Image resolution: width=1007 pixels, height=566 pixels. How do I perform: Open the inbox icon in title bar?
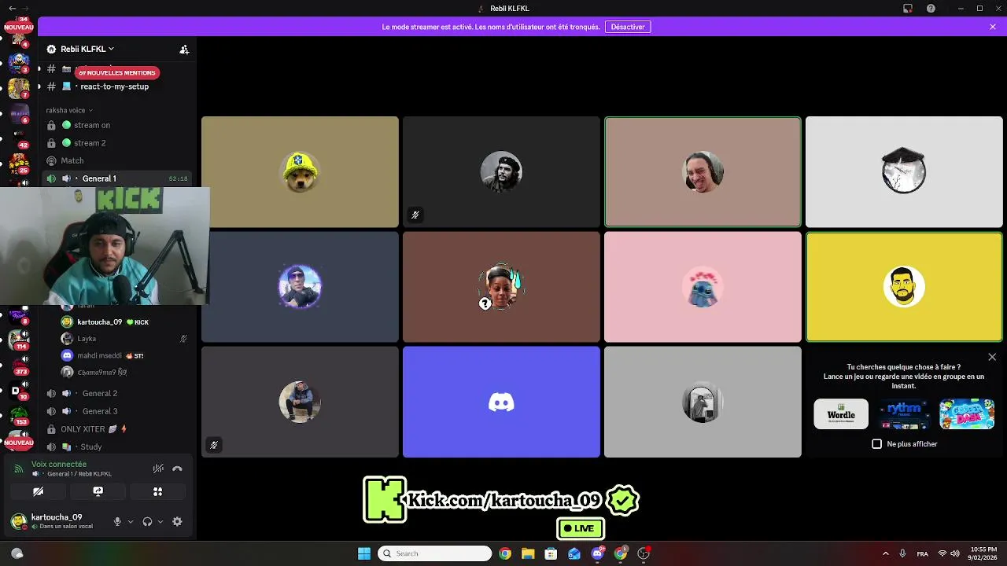pos(907,9)
